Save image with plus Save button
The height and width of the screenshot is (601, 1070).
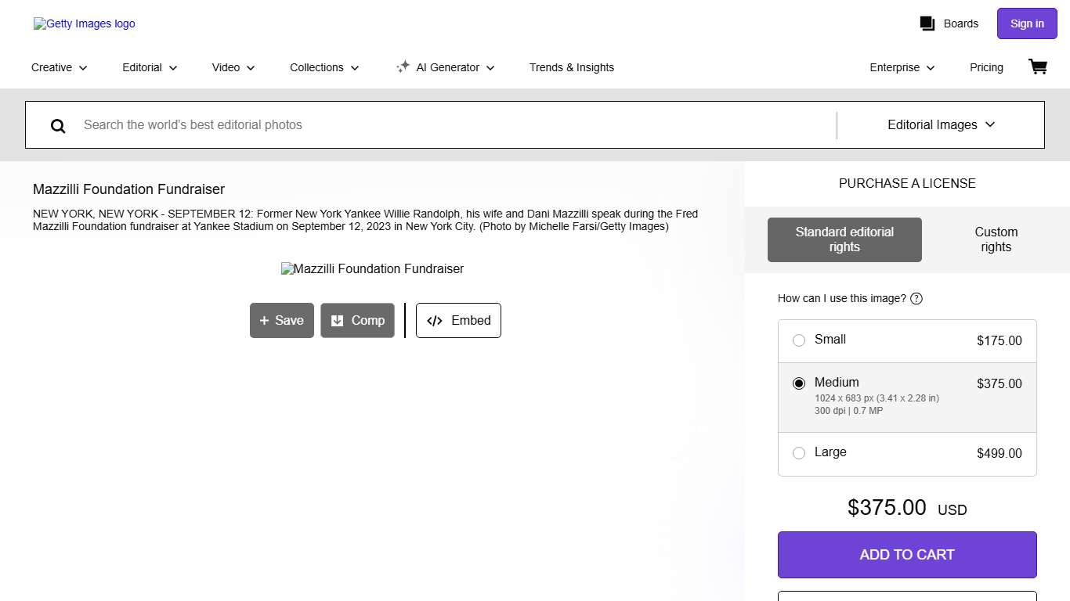pyautogui.click(x=281, y=320)
